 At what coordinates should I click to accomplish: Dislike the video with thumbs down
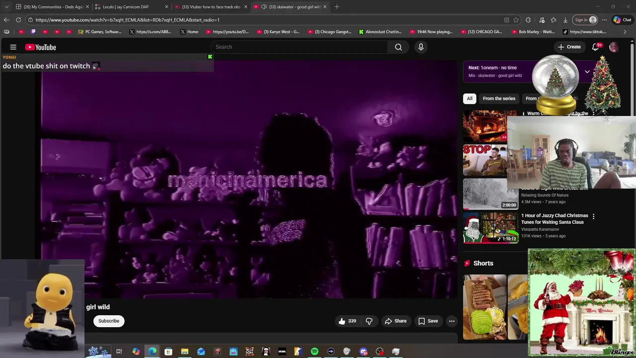point(369,321)
